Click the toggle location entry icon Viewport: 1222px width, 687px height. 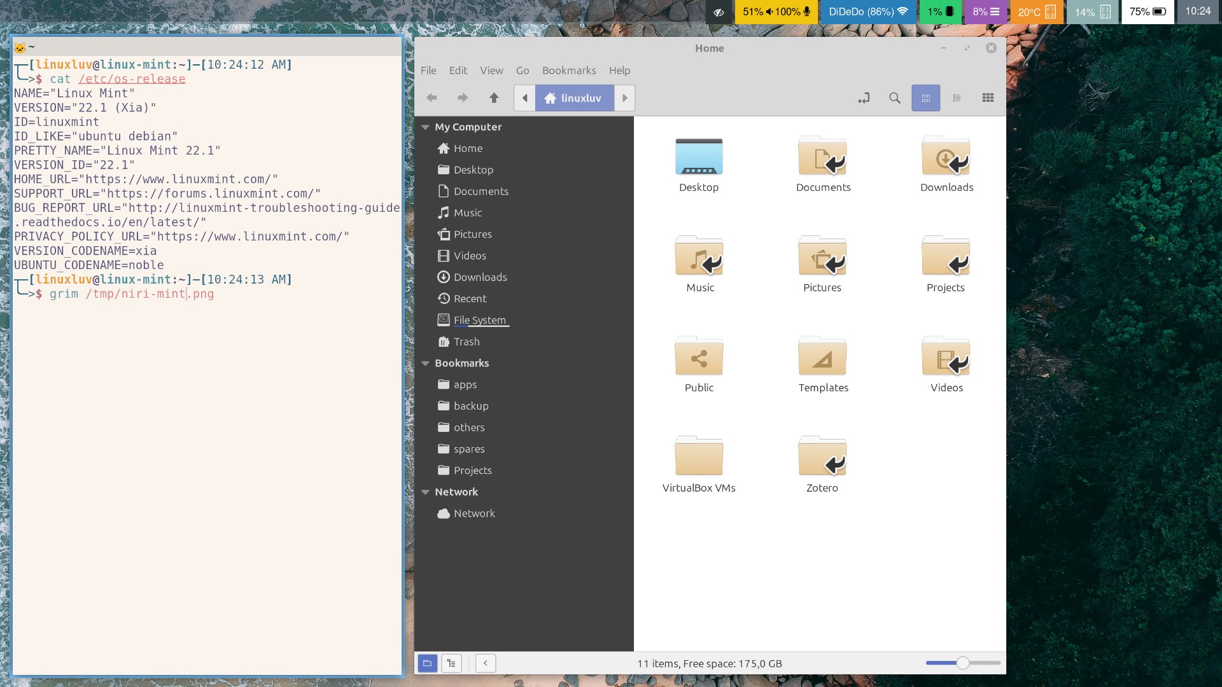[864, 98]
